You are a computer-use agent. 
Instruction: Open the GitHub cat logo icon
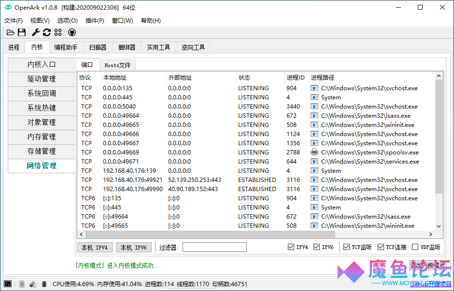click(x=72, y=32)
